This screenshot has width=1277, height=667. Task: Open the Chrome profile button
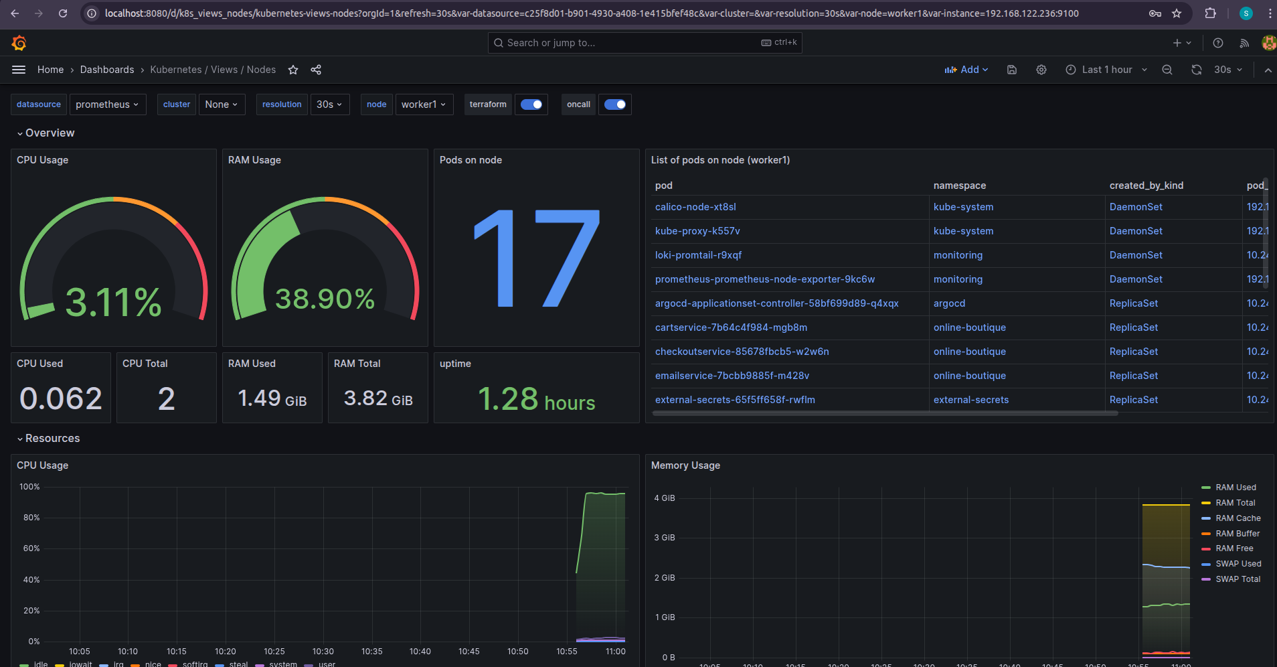pos(1246,13)
